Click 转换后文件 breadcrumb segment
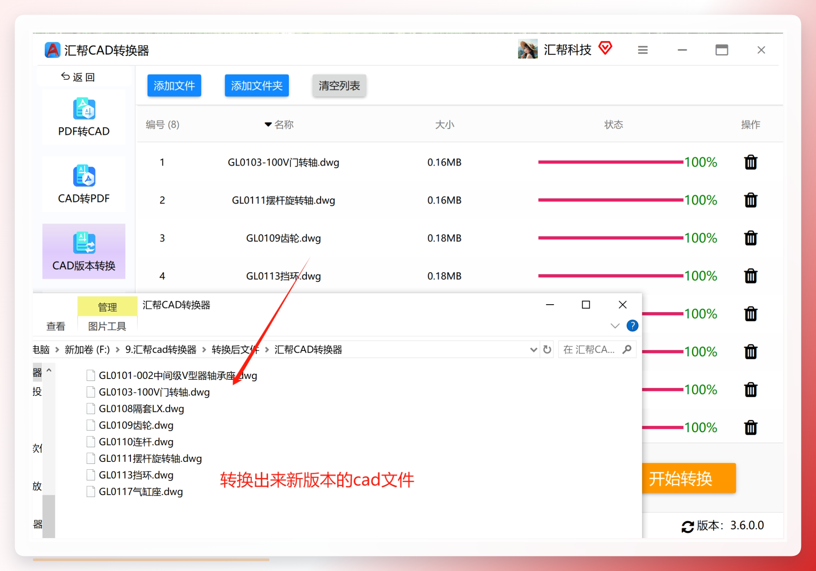This screenshot has width=816, height=571. point(235,350)
